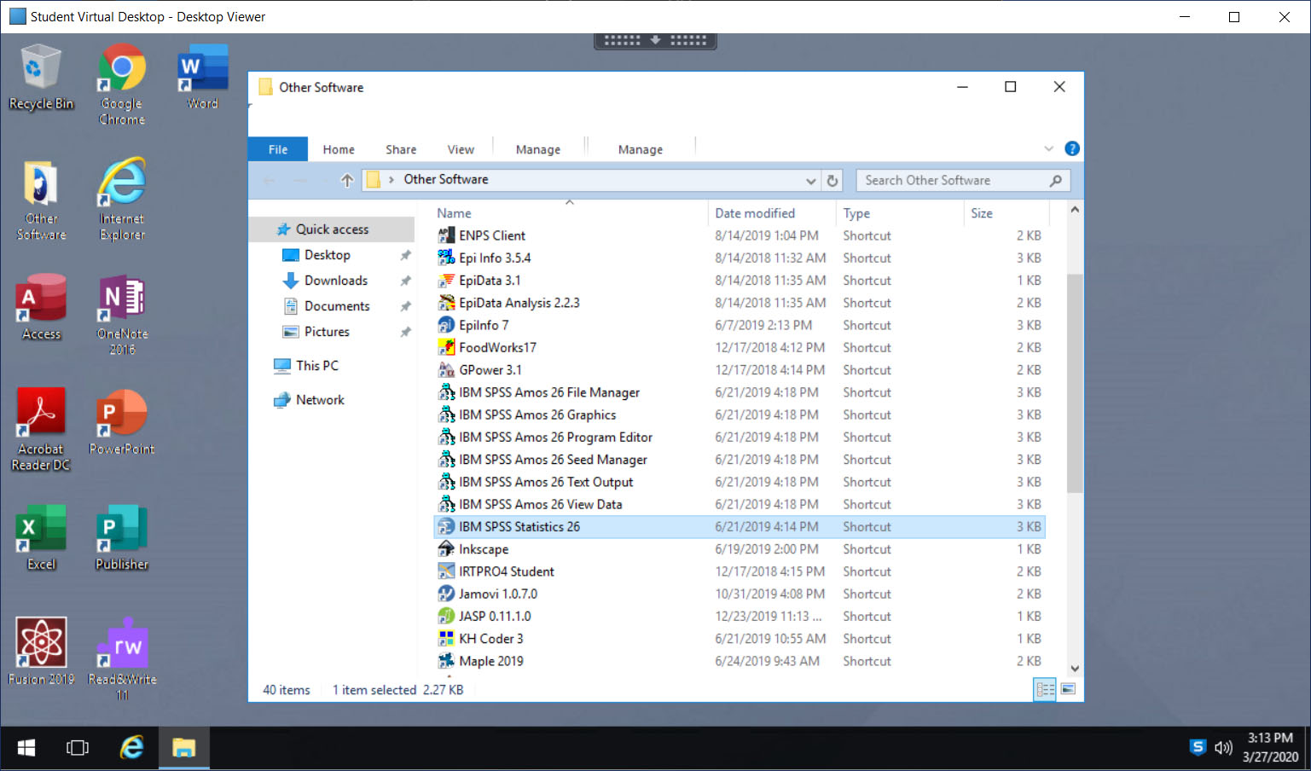This screenshot has height=771, width=1311.
Task: Open the Access desktop shortcut
Action: click(41, 307)
